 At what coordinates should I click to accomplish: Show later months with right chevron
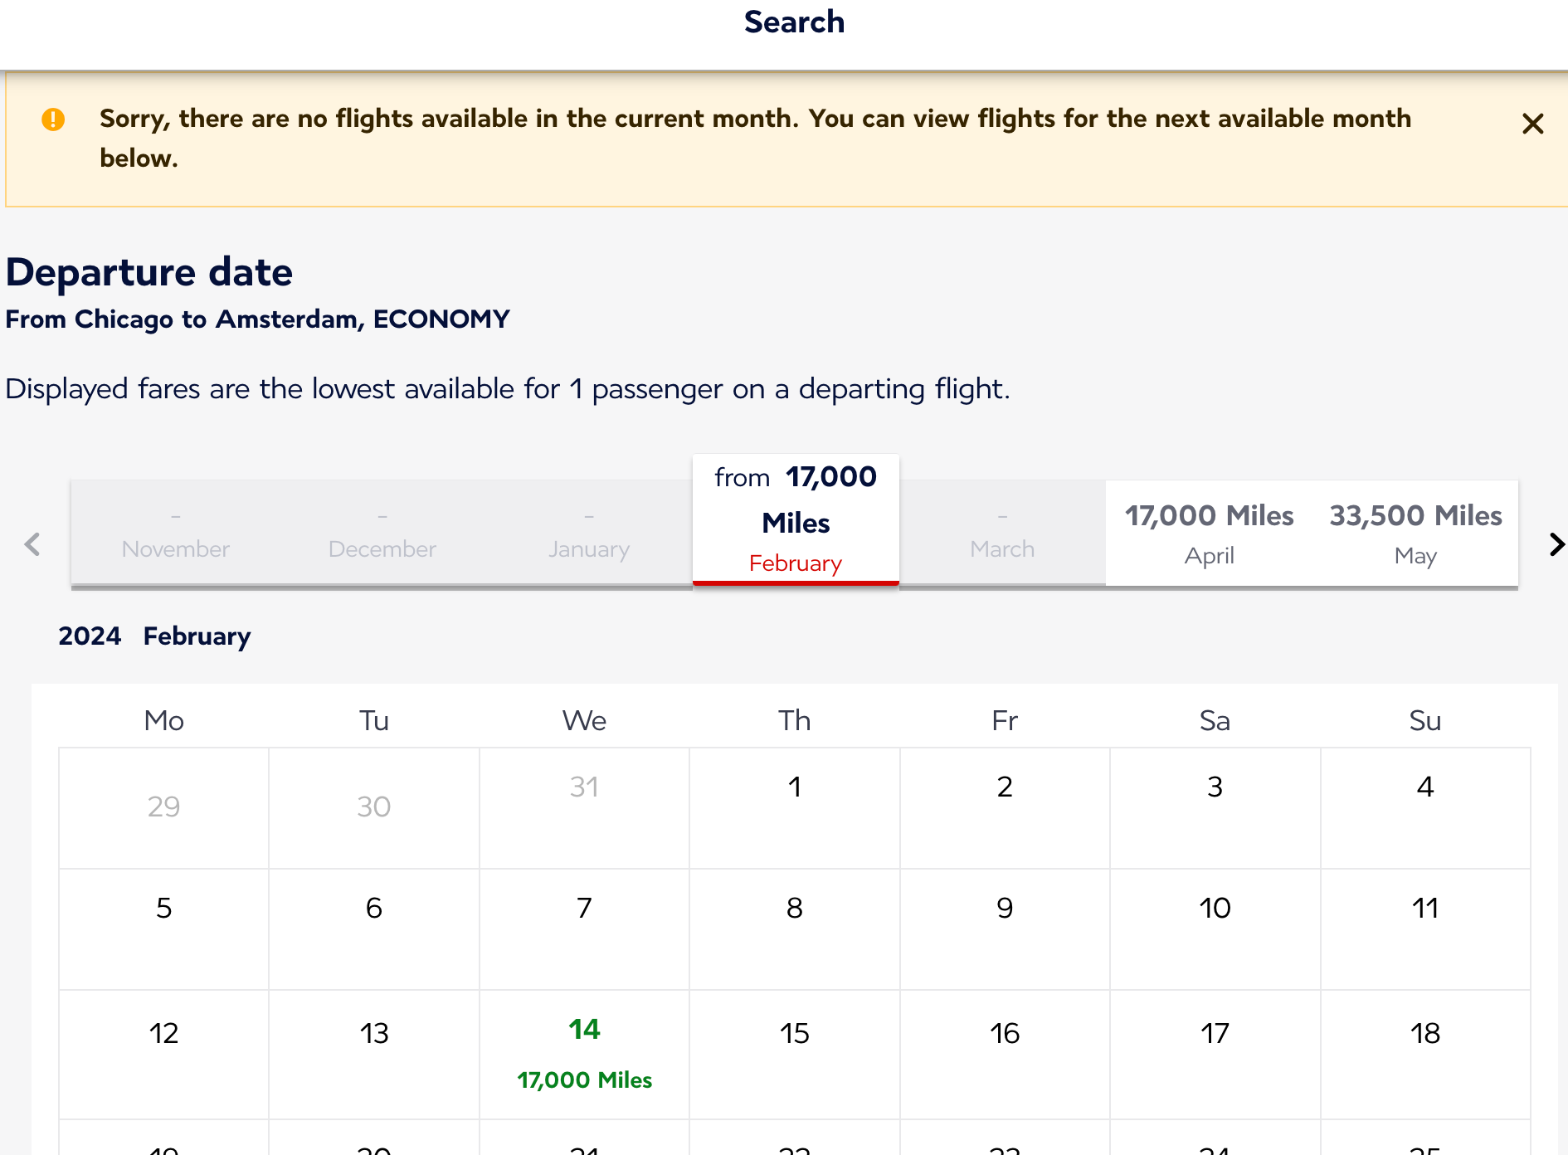[x=1556, y=544]
